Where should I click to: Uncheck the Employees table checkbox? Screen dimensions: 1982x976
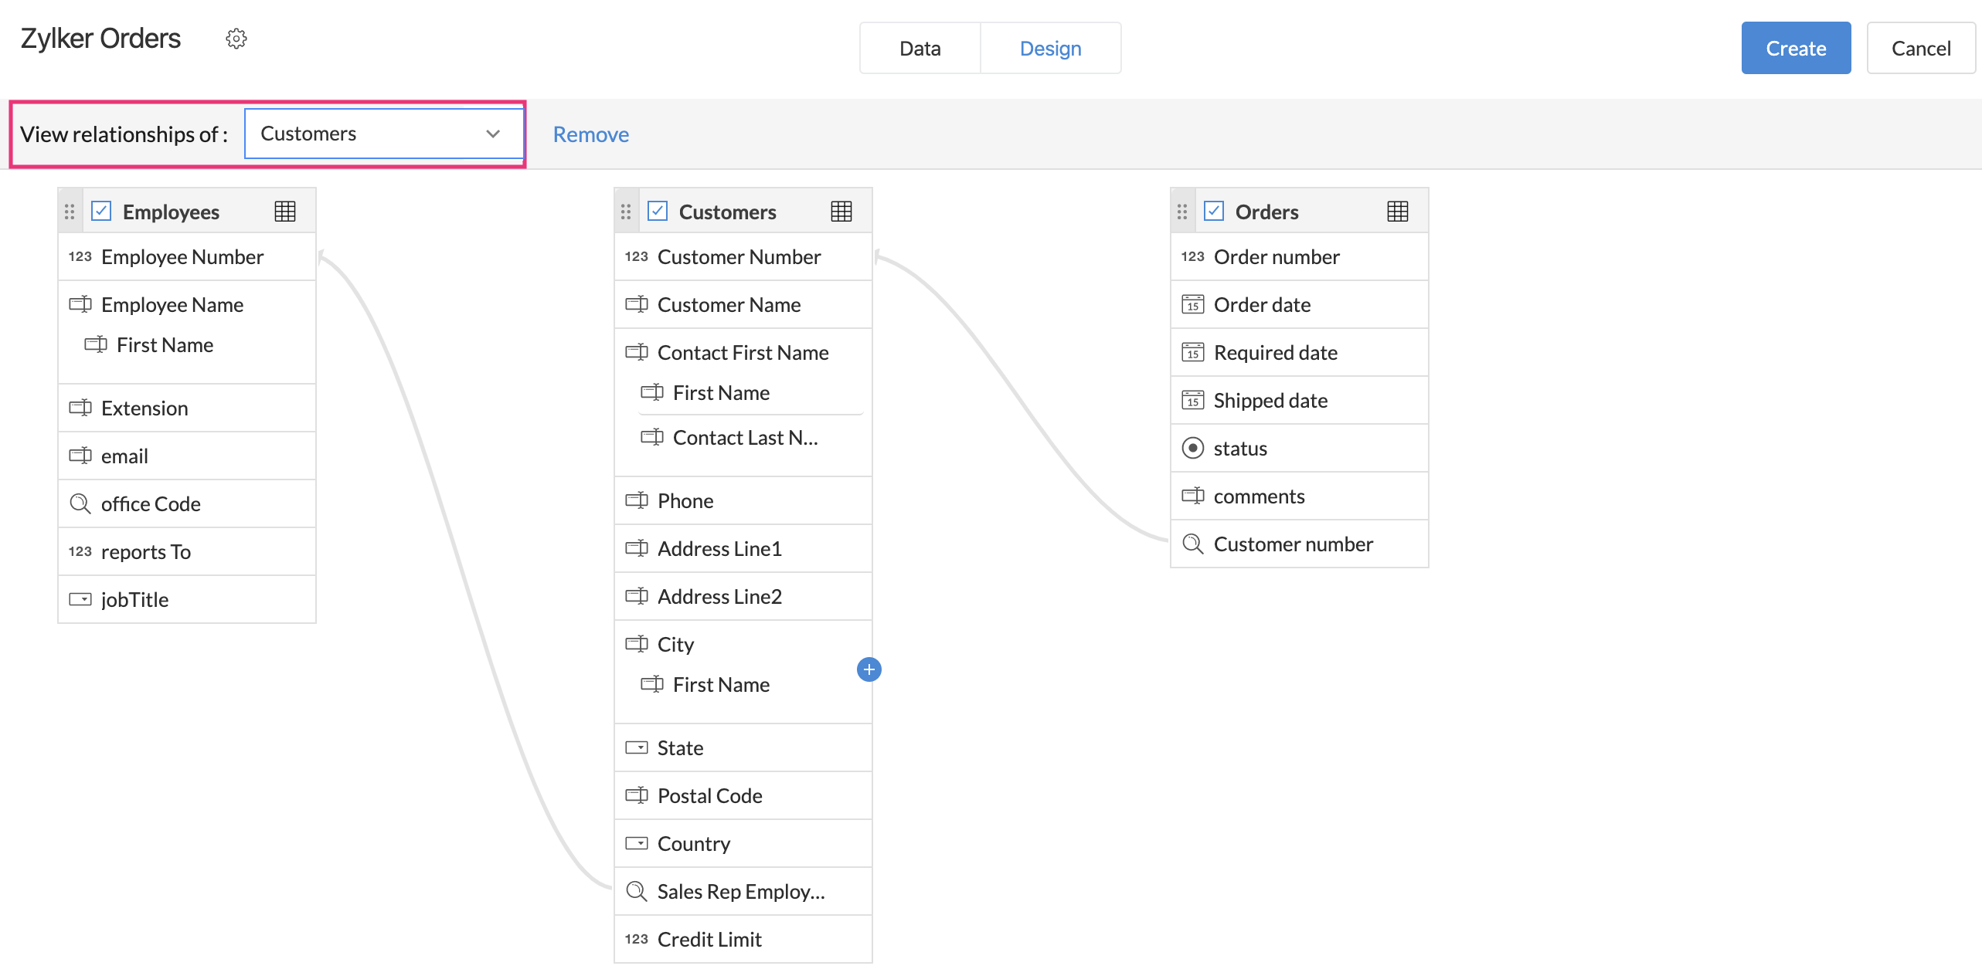101,211
